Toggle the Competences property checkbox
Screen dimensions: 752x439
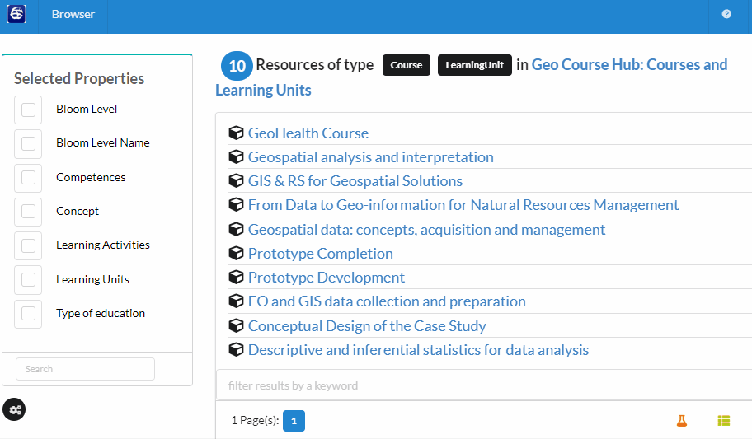28,177
